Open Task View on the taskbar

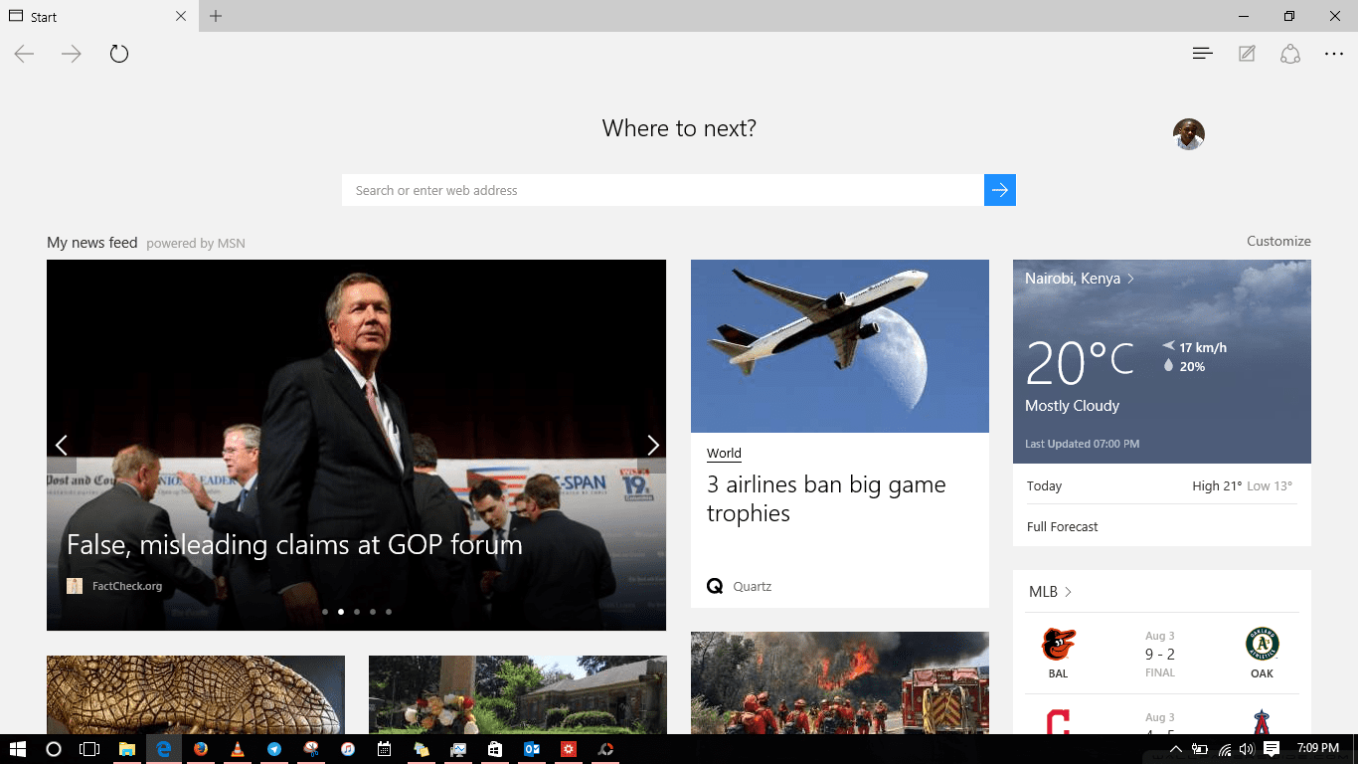[x=89, y=749]
